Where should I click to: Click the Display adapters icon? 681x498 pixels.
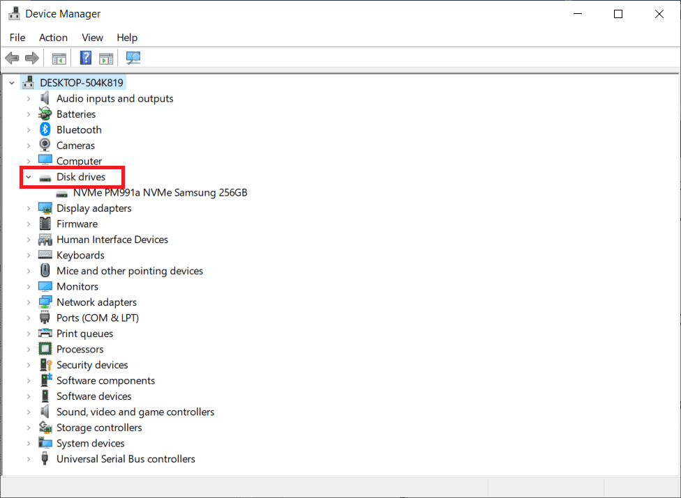coord(45,208)
